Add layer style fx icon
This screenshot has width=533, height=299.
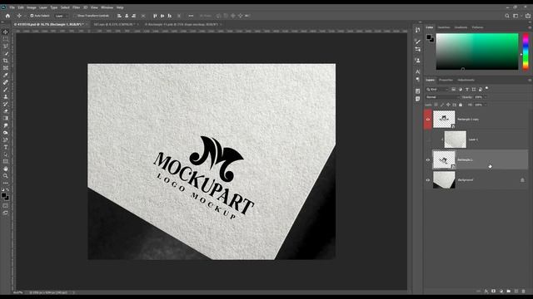[486, 292]
